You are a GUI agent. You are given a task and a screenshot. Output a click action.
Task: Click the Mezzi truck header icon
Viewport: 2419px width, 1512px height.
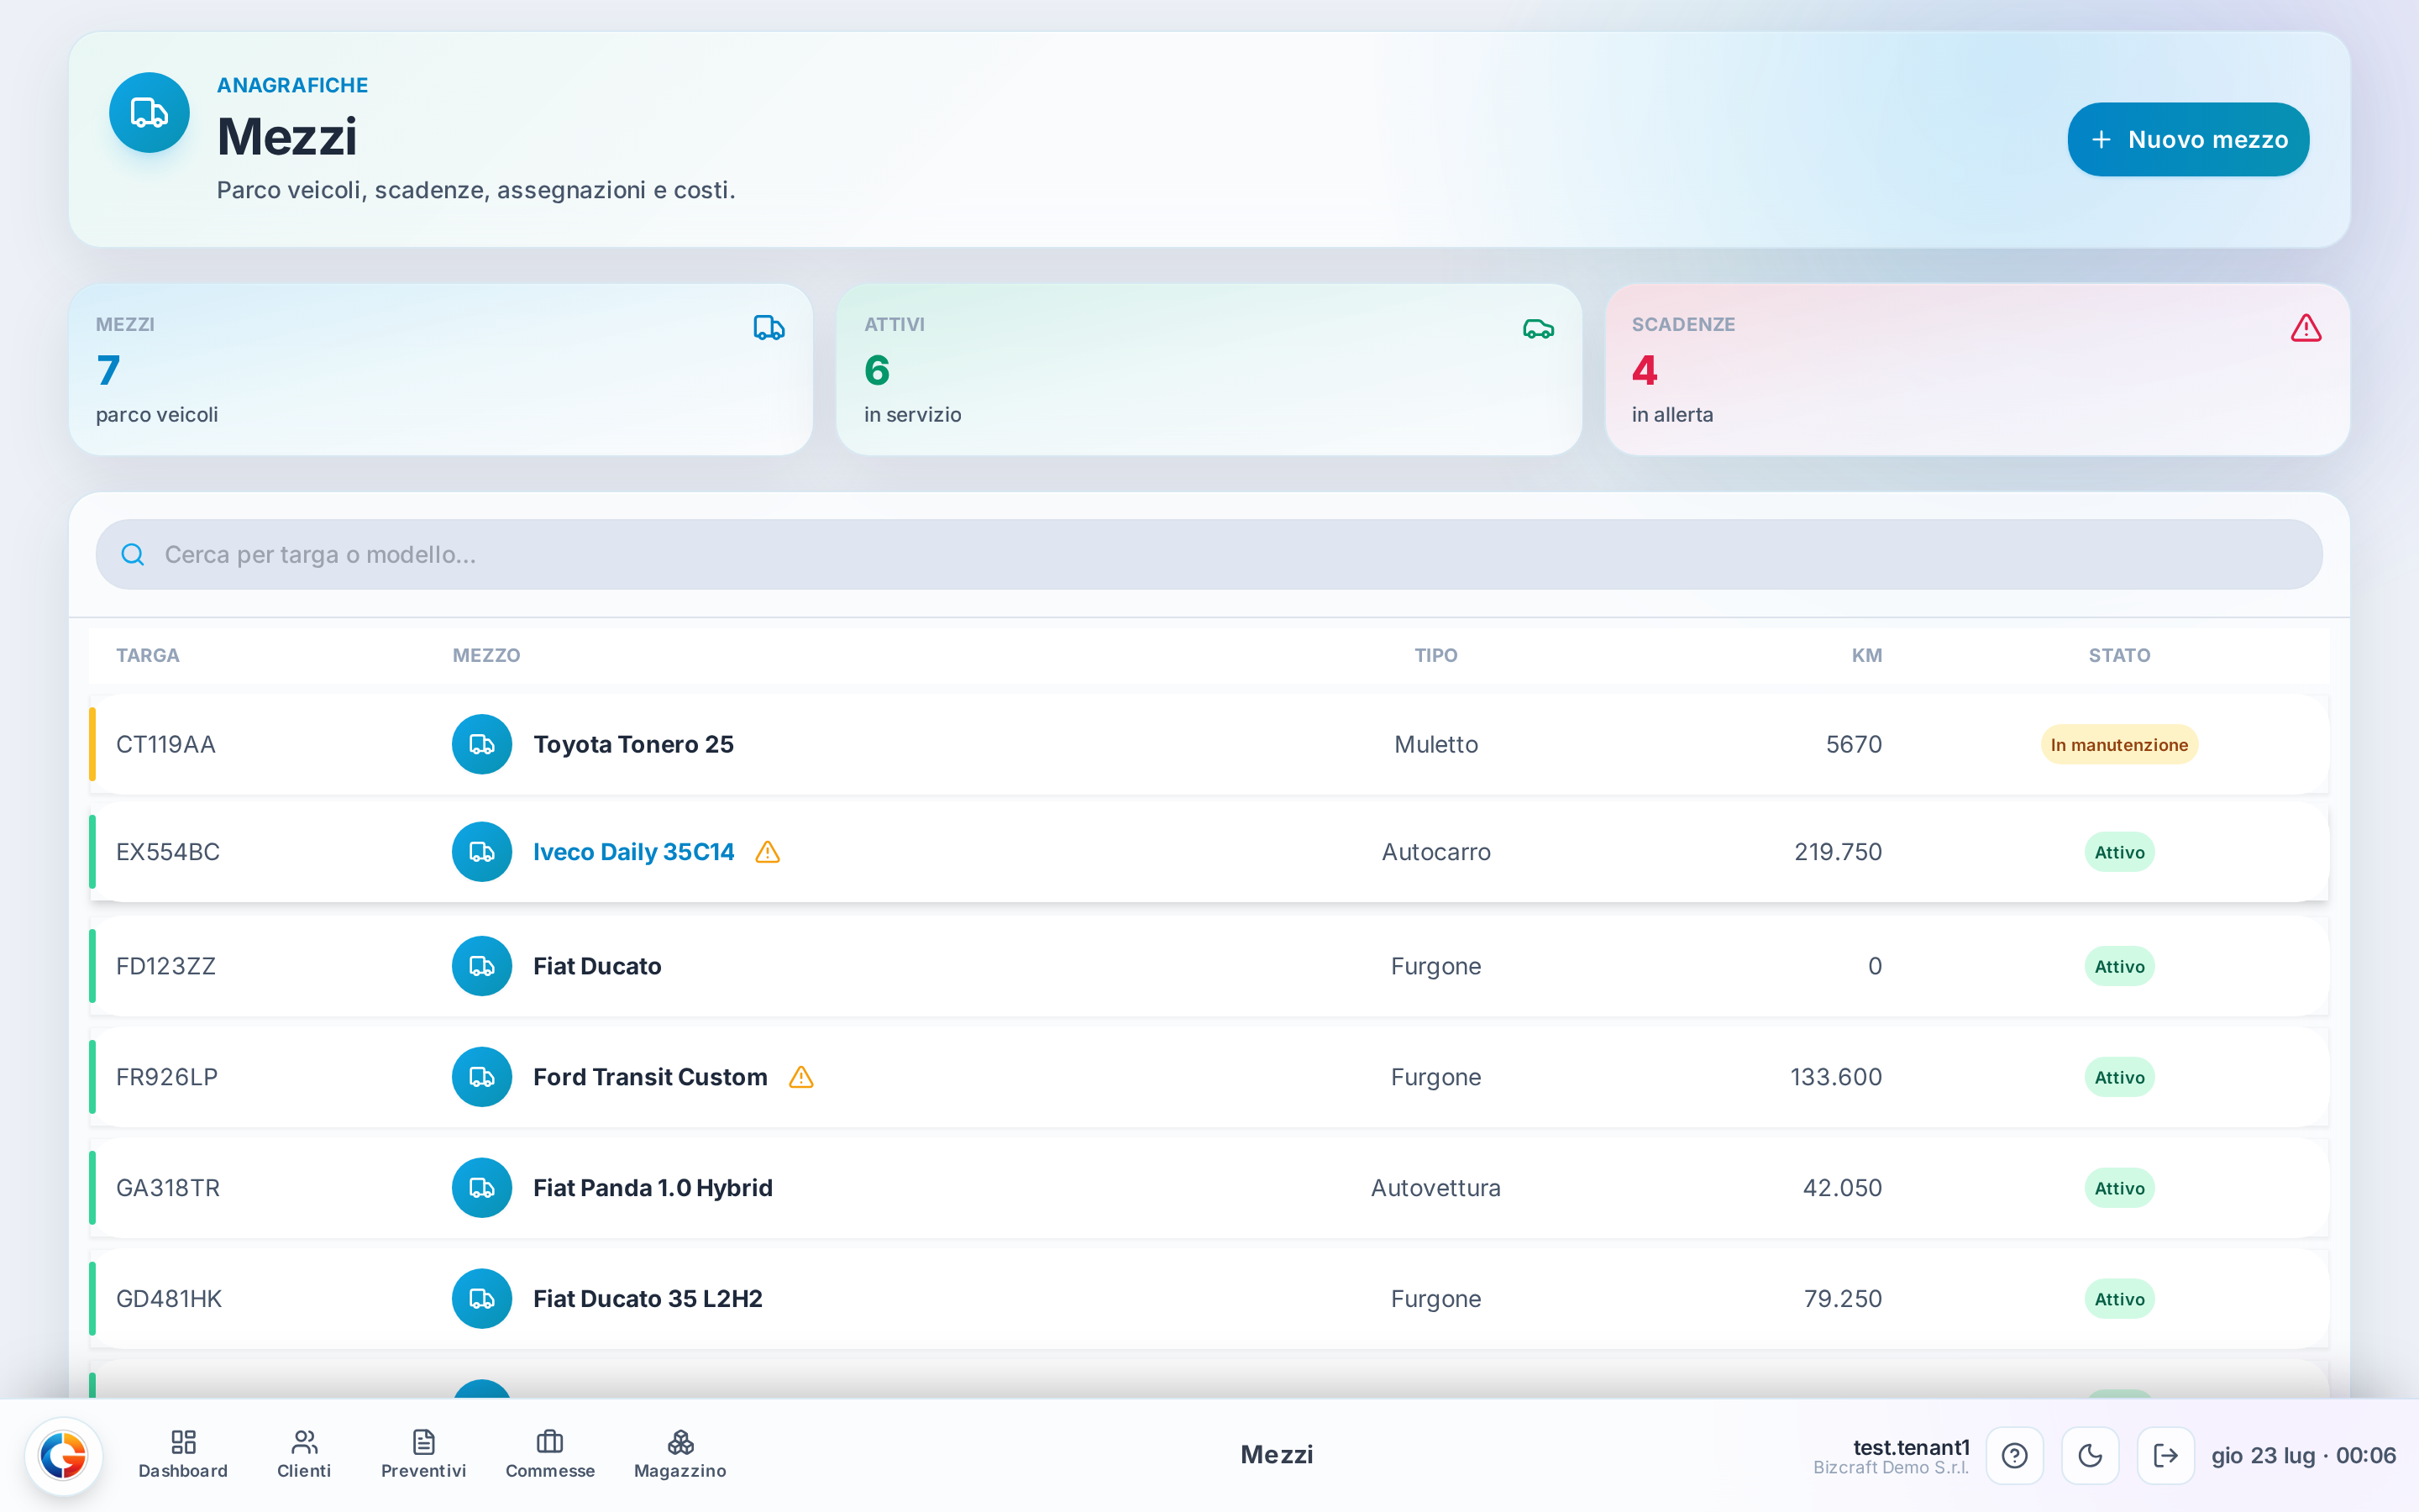[149, 113]
